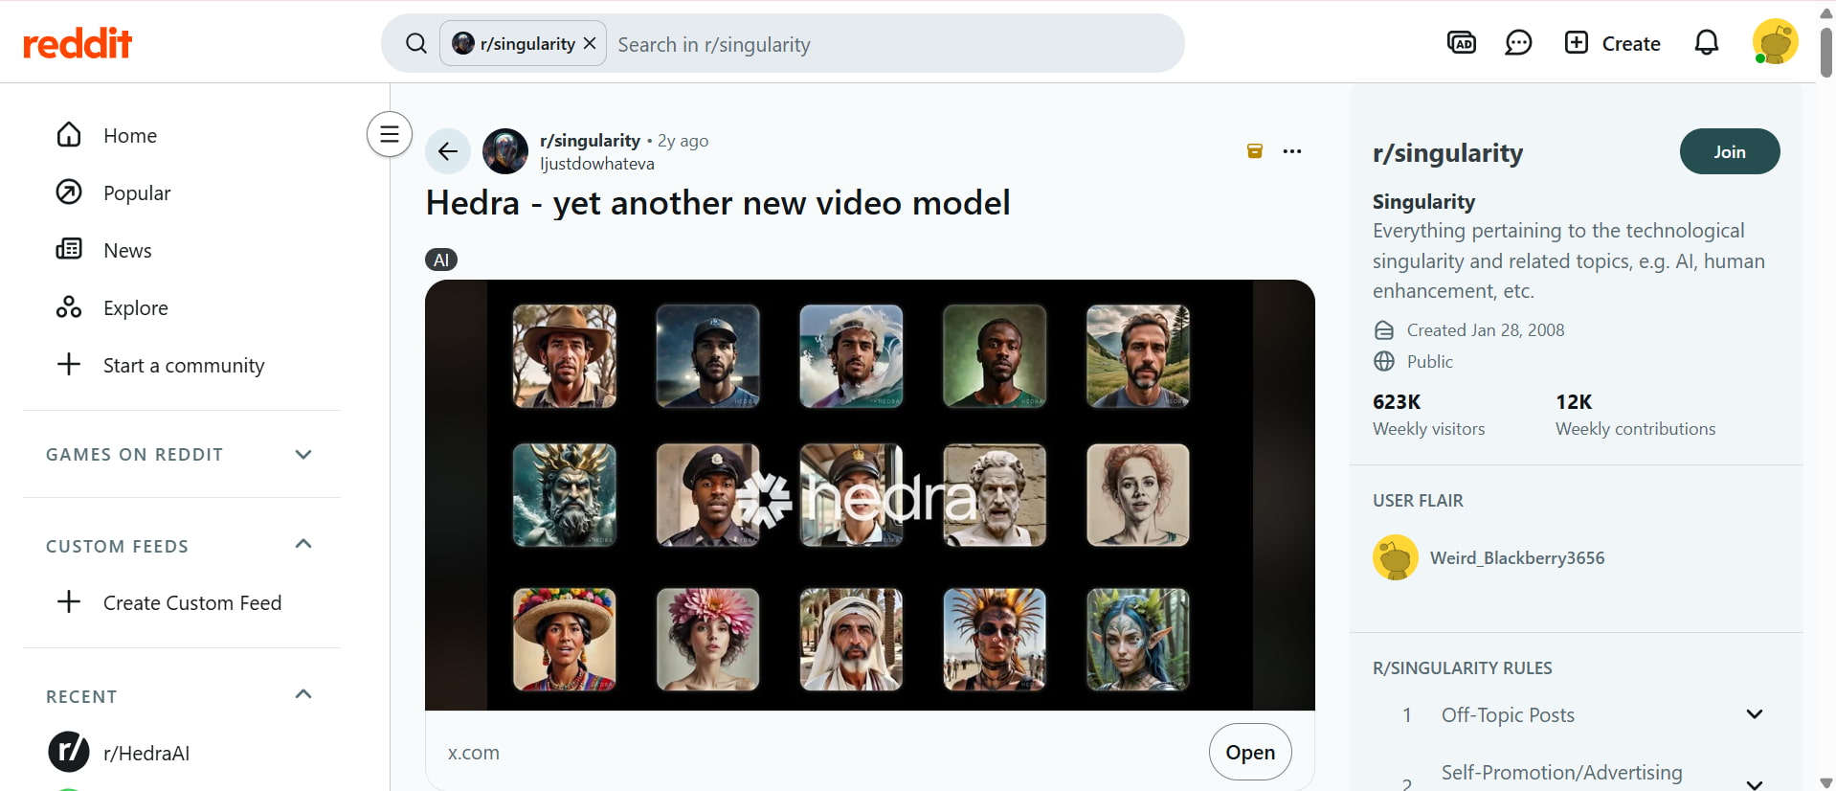Click the Weird_Blackberry3656 username

click(x=1517, y=558)
